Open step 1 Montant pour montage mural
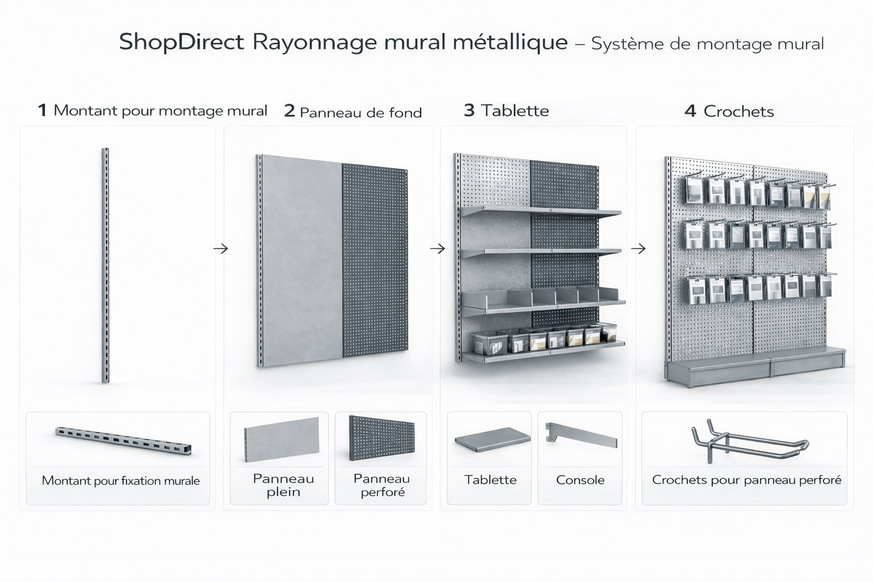This screenshot has height=582, width=873. click(x=152, y=110)
